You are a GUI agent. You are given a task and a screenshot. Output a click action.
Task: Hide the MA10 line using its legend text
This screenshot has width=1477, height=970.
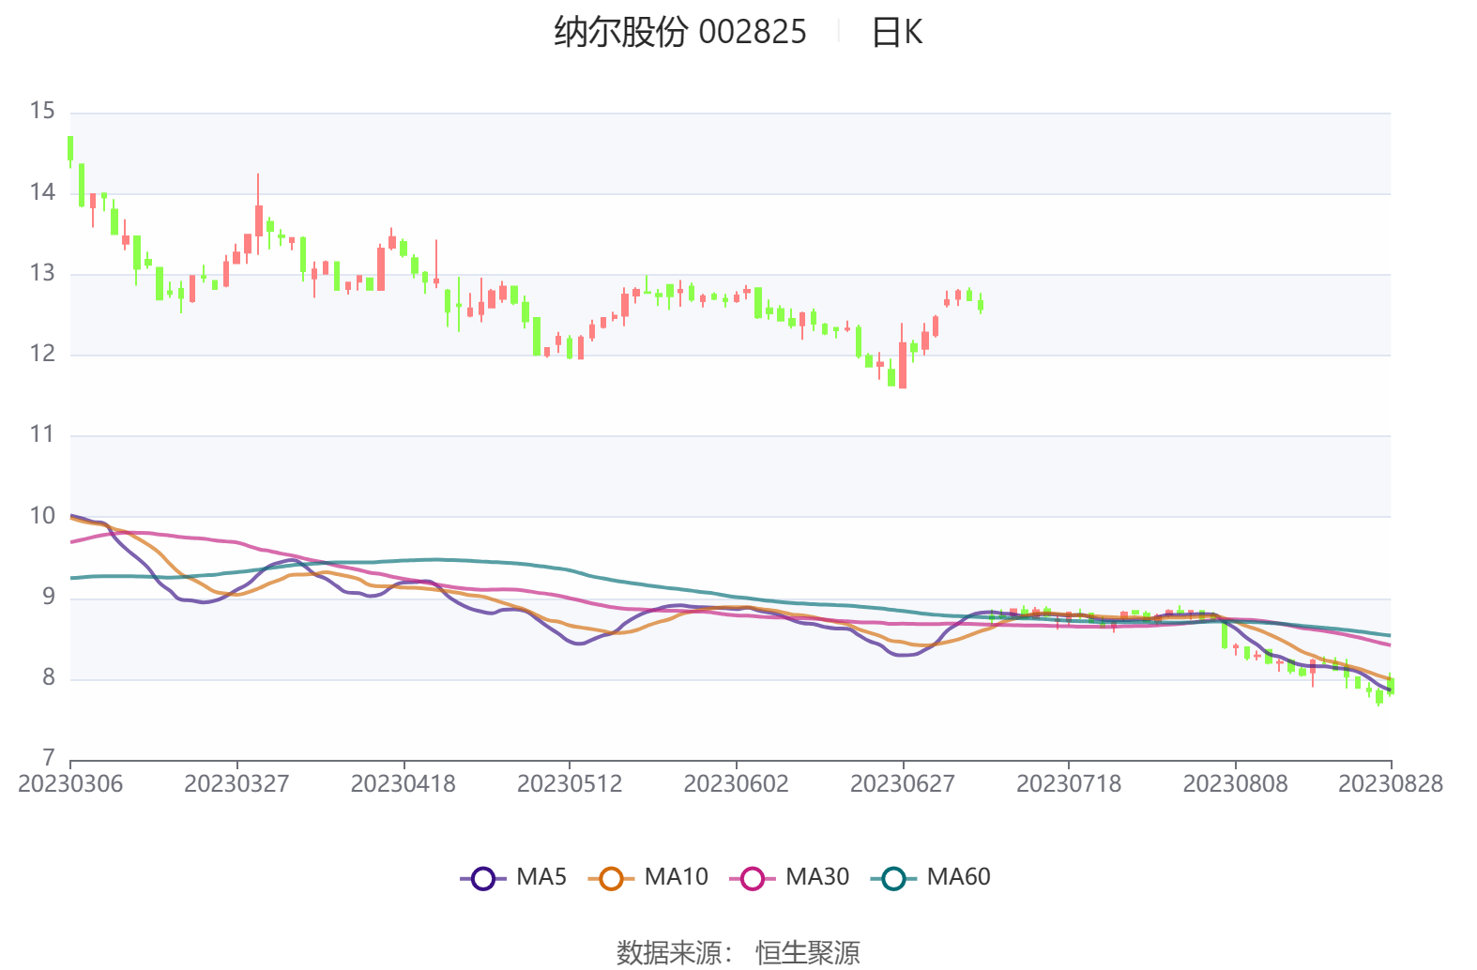tap(676, 877)
